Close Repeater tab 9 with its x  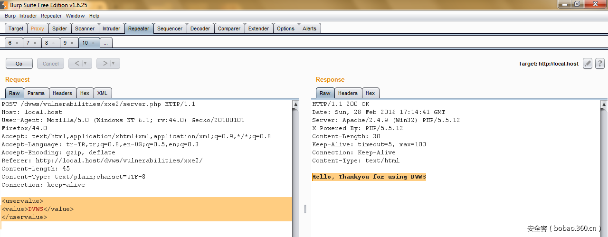[72, 43]
